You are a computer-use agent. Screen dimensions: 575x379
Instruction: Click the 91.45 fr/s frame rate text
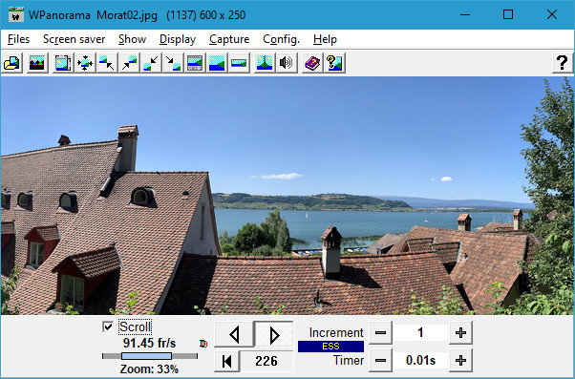click(149, 343)
